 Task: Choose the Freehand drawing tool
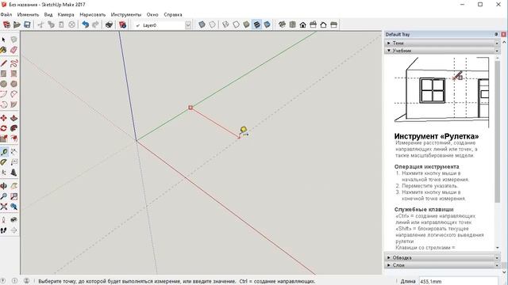tap(13, 63)
